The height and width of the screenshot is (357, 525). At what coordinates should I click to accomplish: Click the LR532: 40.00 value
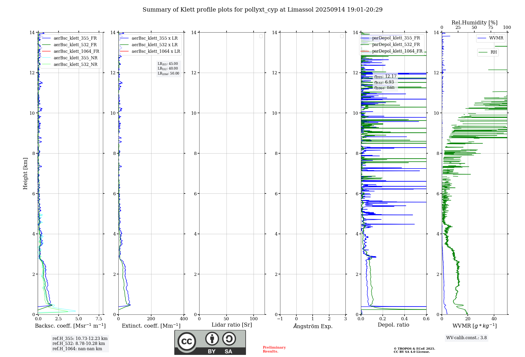(168, 69)
